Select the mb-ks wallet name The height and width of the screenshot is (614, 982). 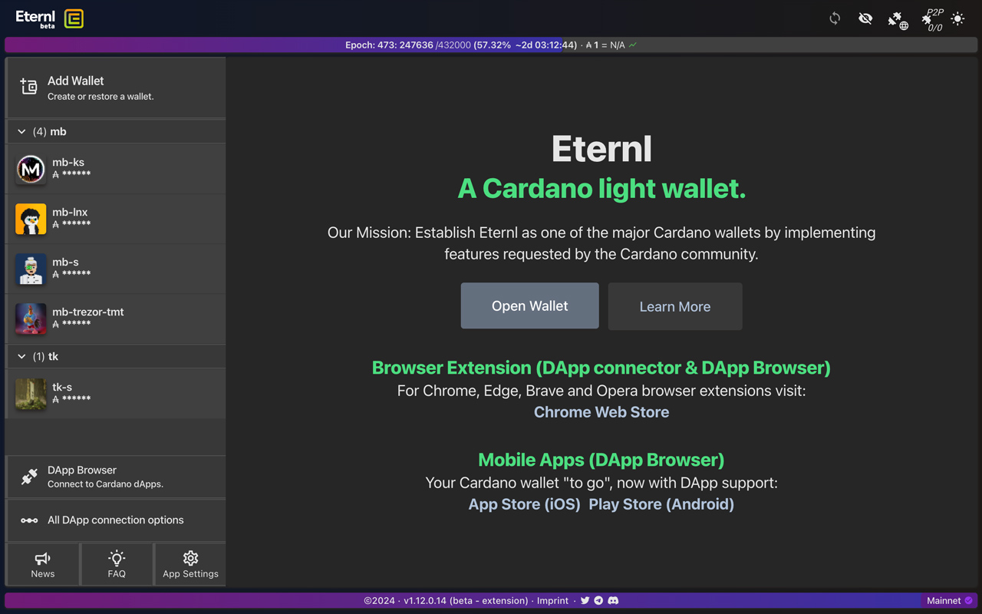[68, 162]
